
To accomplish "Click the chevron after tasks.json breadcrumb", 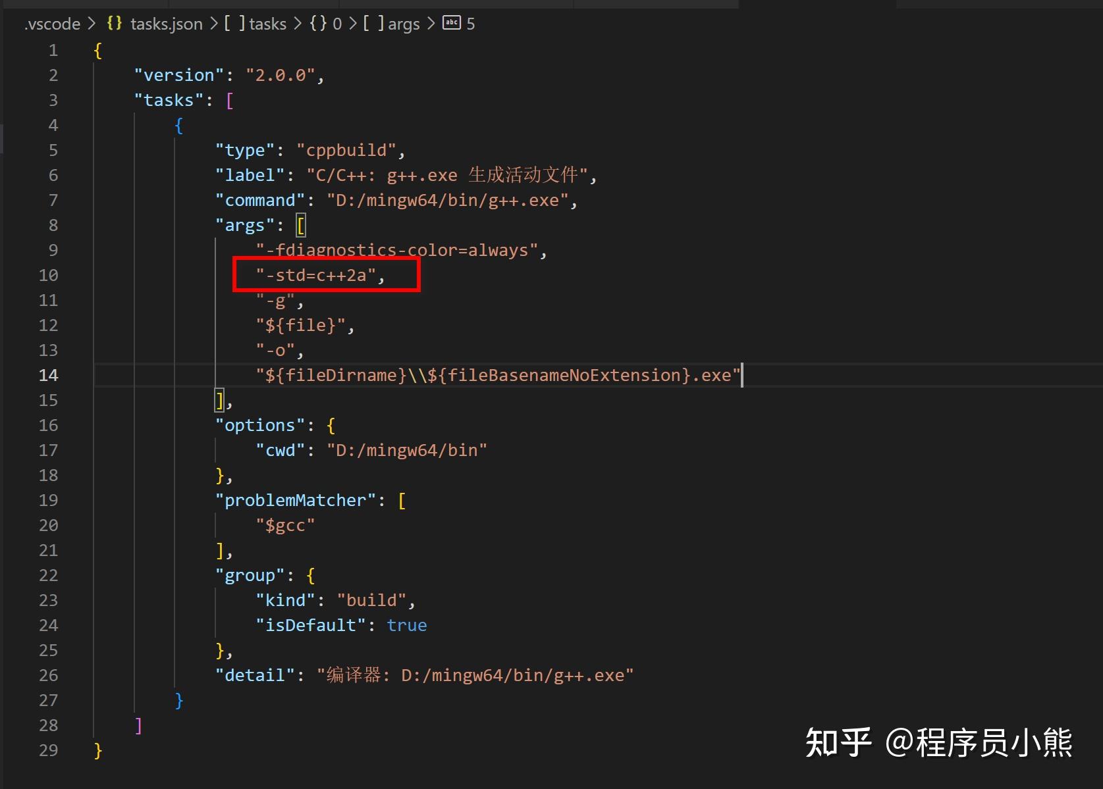I will (213, 24).
